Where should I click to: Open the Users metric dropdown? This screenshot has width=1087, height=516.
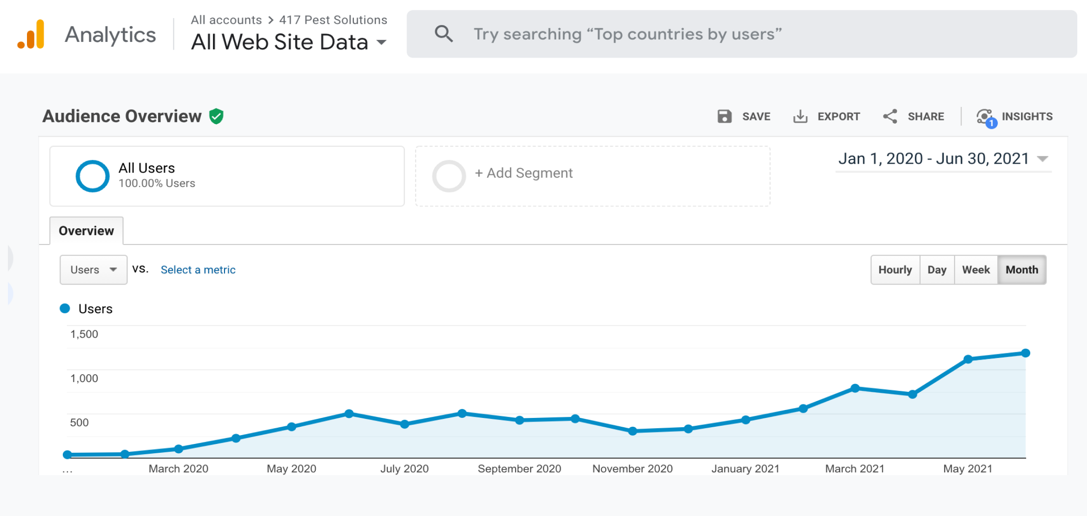pyautogui.click(x=93, y=270)
